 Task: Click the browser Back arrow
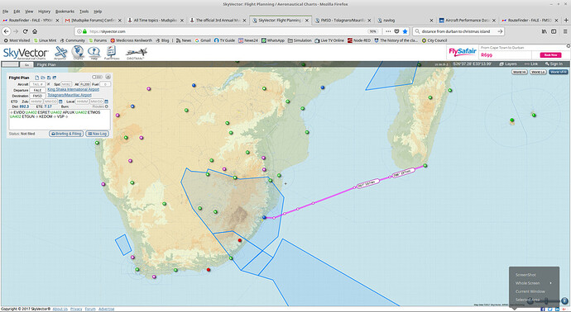(6, 31)
